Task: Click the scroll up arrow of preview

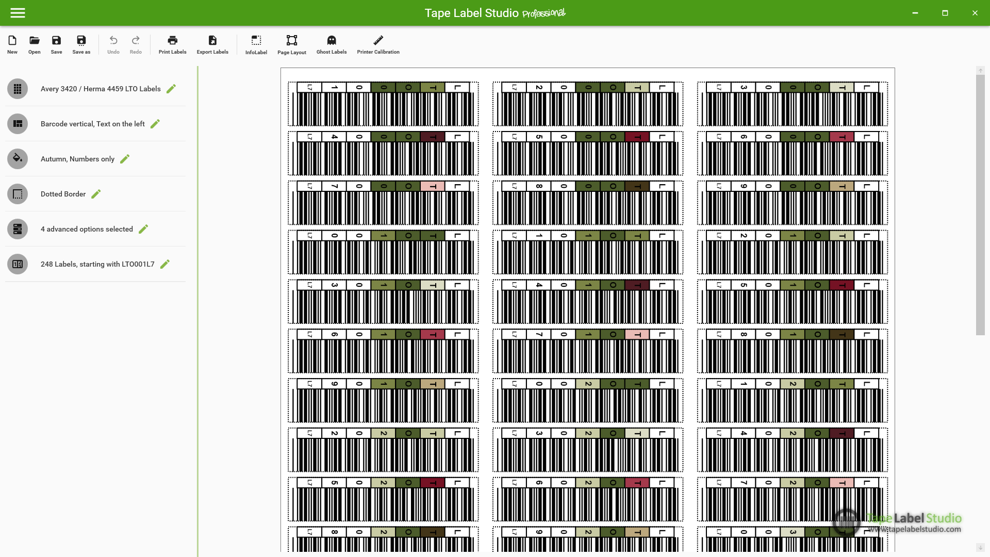Action: [x=980, y=71]
